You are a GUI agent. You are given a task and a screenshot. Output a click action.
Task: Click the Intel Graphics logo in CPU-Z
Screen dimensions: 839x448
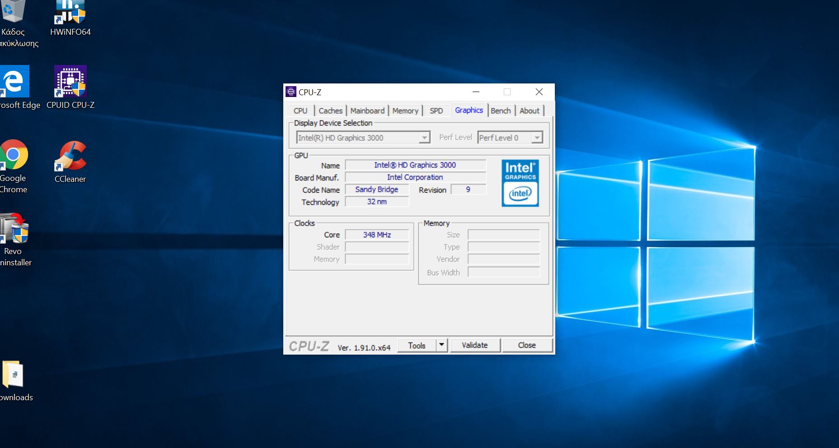[520, 183]
